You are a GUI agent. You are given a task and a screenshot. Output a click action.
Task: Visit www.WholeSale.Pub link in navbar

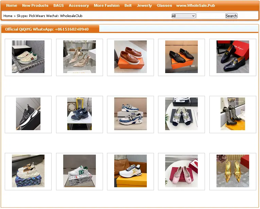[x=195, y=5]
